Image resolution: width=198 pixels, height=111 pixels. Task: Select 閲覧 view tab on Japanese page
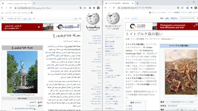click(161, 18)
